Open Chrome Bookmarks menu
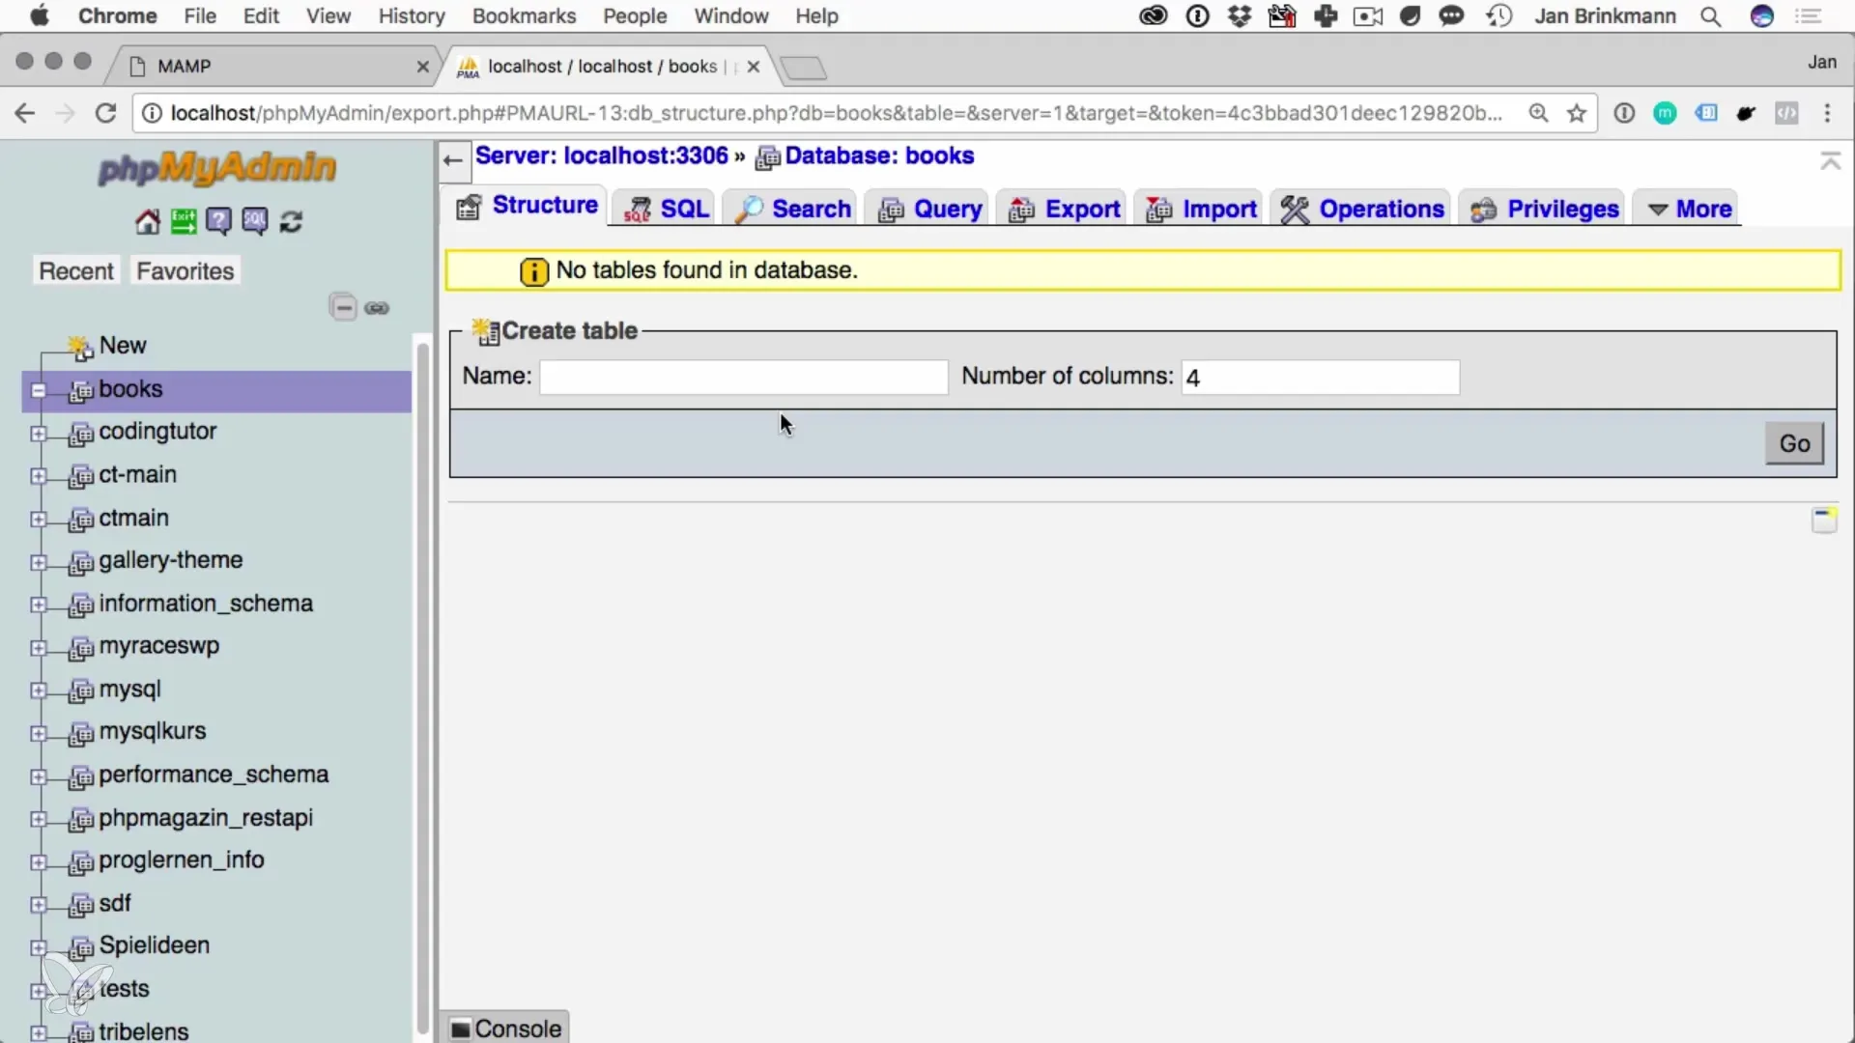This screenshot has height=1043, width=1855. coord(524,16)
